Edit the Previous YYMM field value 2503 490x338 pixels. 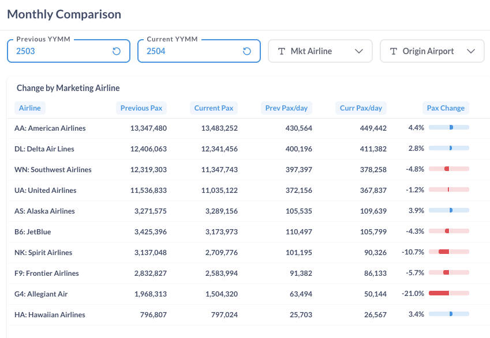(x=25, y=51)
